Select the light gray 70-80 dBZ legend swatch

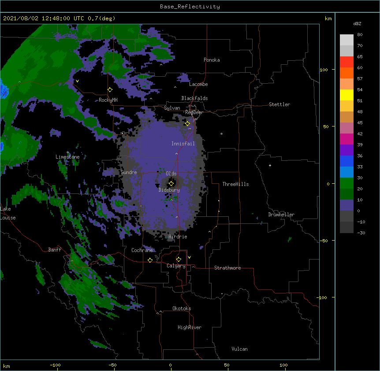coord(346,40)
